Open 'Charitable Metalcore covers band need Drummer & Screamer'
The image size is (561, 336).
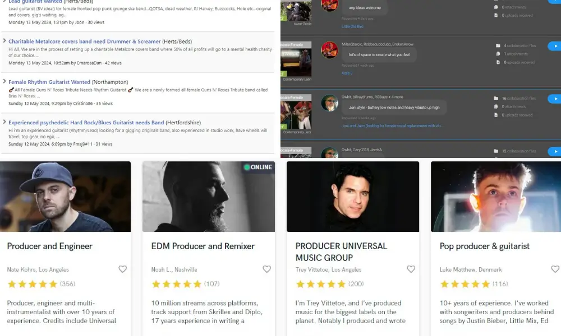click(x=85, y=41)
